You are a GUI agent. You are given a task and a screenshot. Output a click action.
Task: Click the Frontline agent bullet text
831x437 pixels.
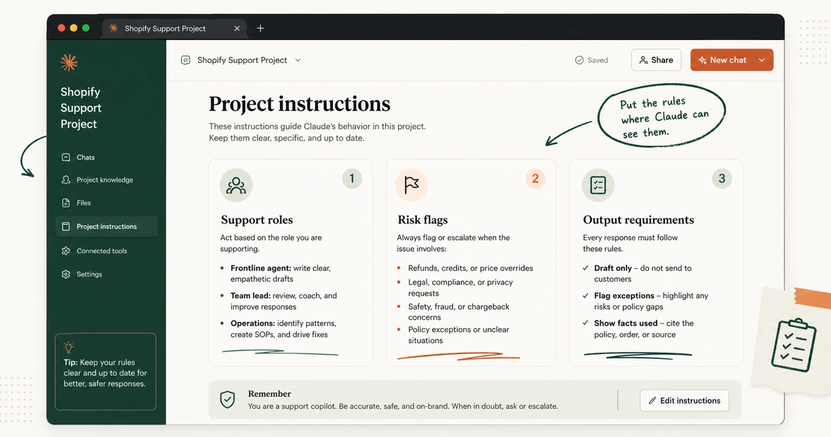[280, 274]
